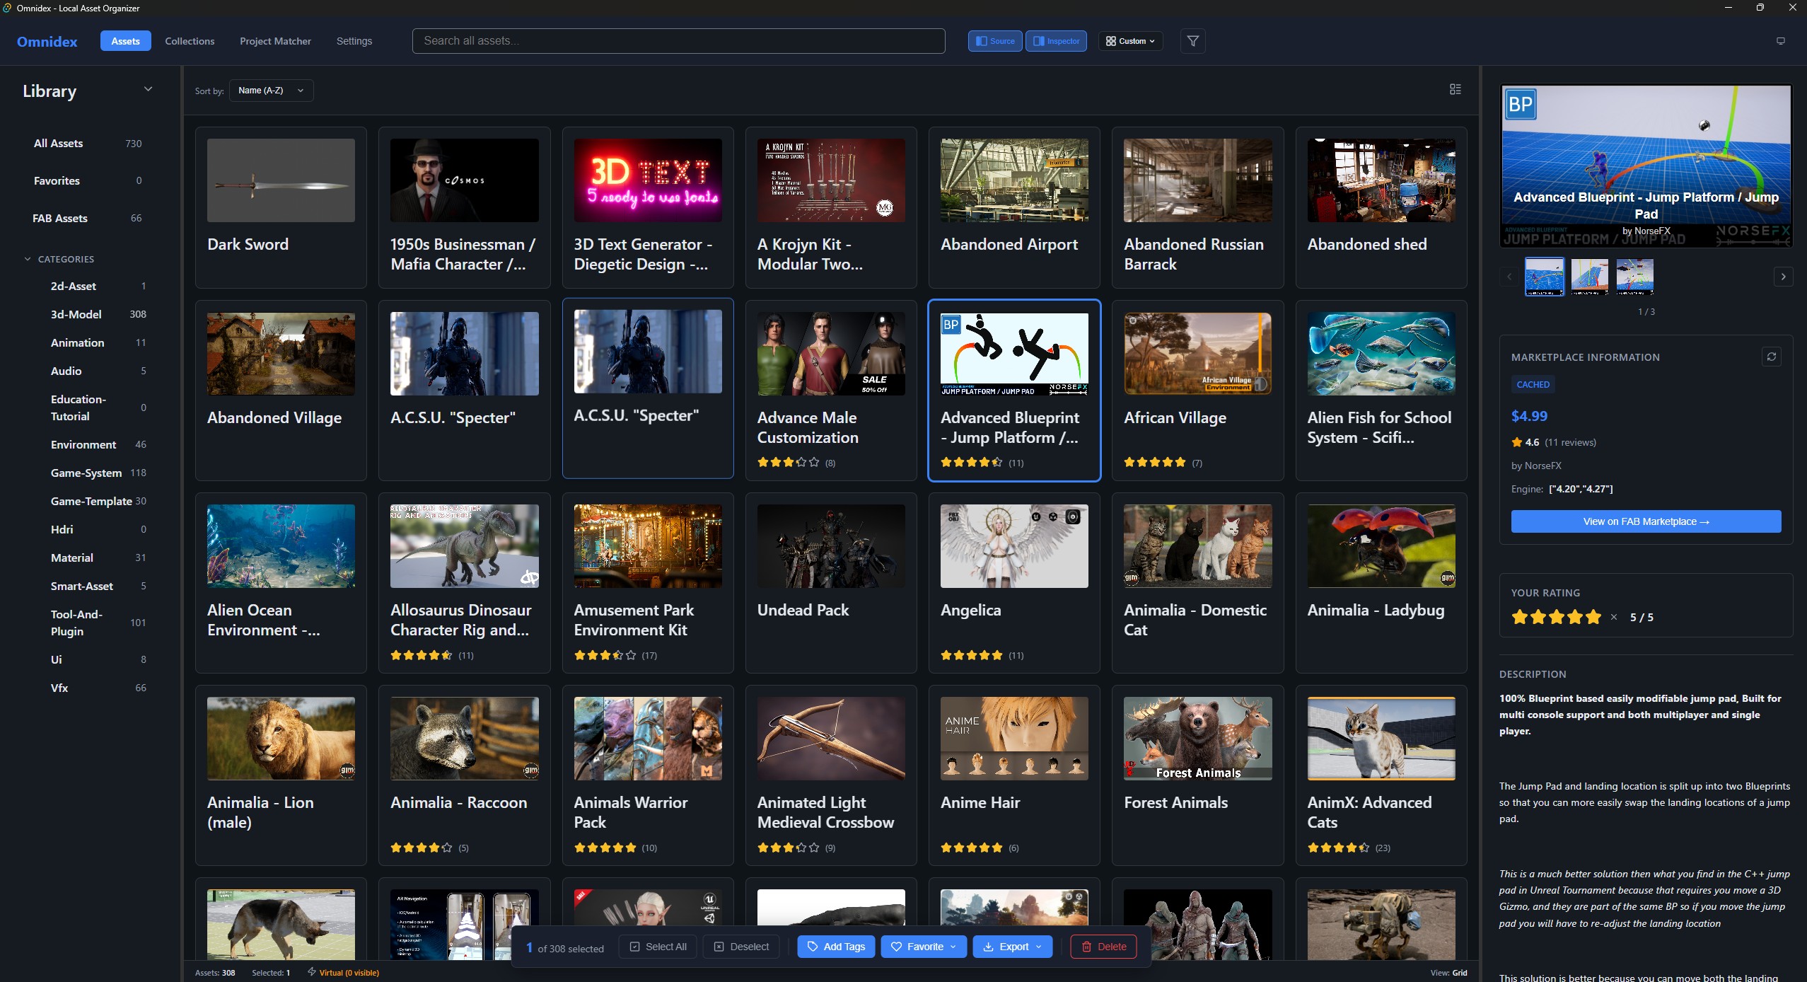Image resolution: width=1807 pixels, height=982 pixels.
Task: Click the Omnidex logo
Action: 47,41
